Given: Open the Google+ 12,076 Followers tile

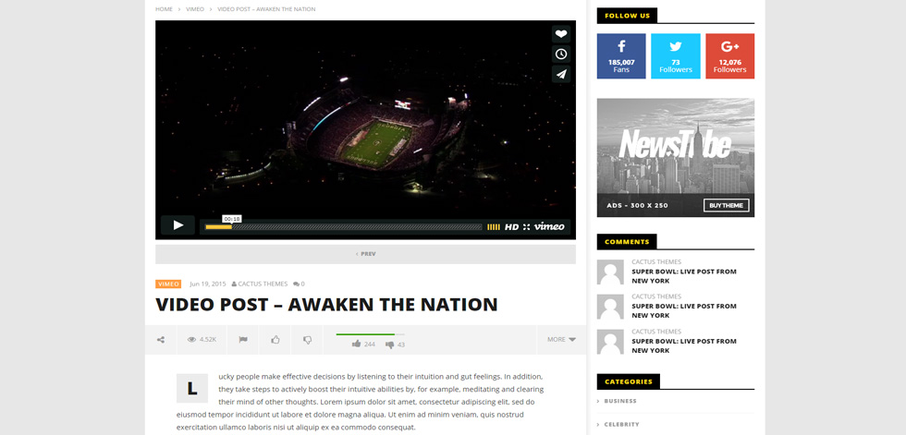Looking at the screenshot, I should tap(729, 56).
